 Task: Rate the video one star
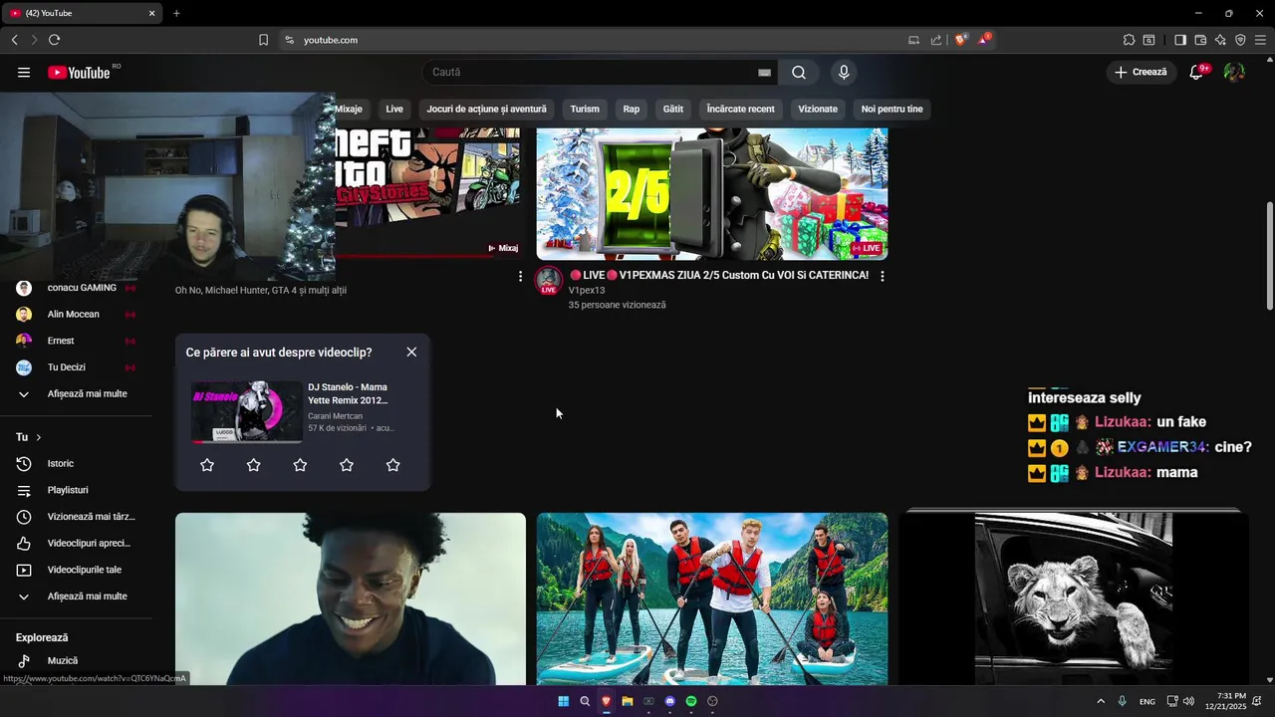[207, 465]
